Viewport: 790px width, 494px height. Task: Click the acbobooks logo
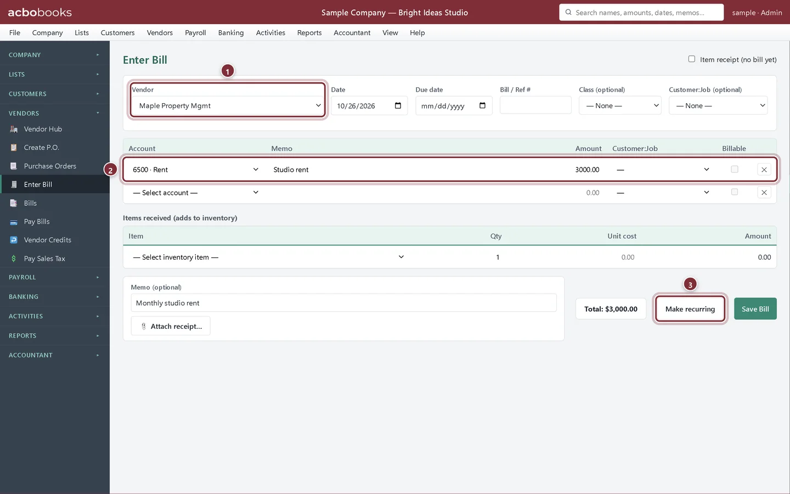coord(39,12)
